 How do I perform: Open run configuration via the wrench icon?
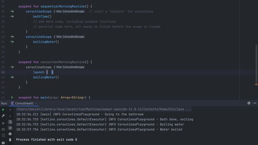[3, 116]
